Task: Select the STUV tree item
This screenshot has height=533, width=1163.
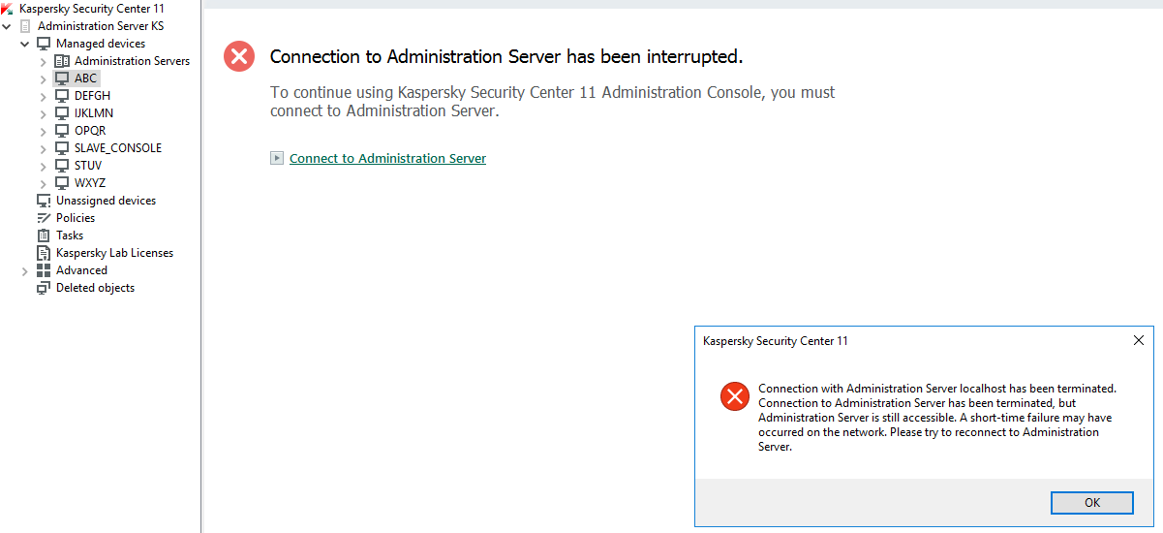Action: click(87, 166)
